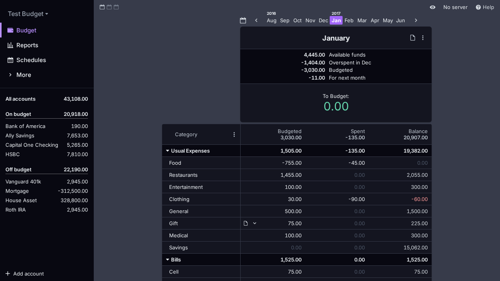The image size is (500, 281).
Task: Click the single-month view calendar icon
Action: (102, 7)
